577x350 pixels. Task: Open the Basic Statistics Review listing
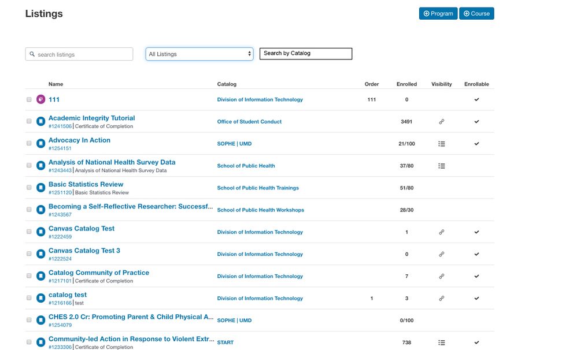coord(86,184)
